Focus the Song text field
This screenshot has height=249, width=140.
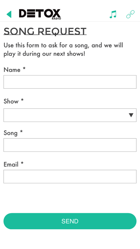tap(70, 145)
